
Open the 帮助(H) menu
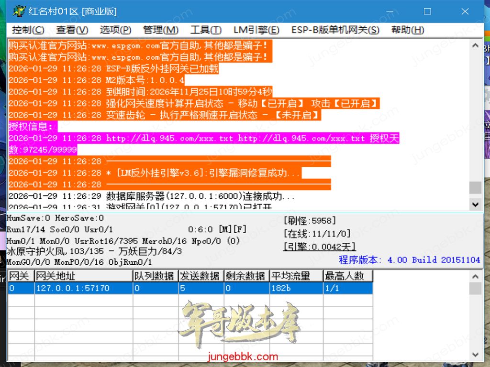407,30
